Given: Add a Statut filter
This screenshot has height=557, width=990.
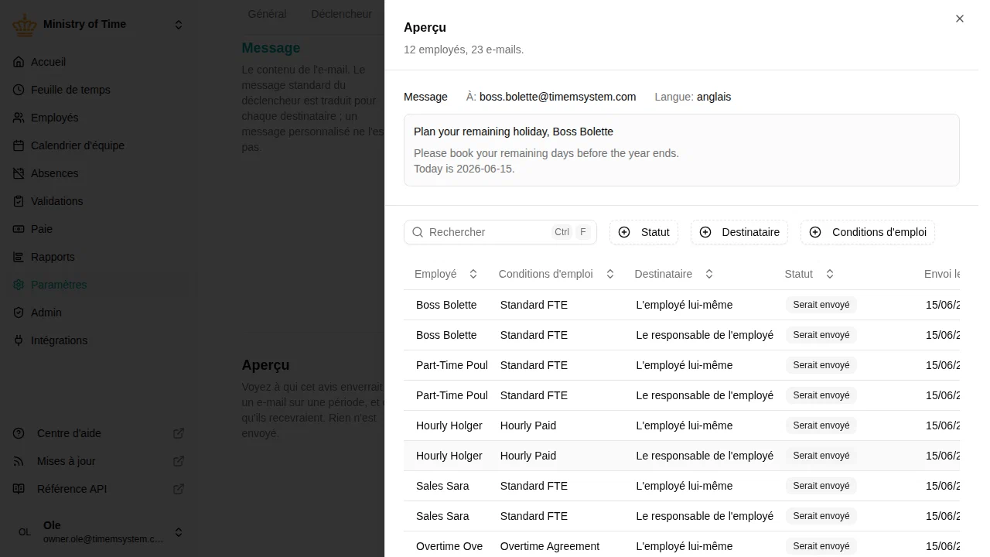Looking at the screenshot, I should coord(643,232).
